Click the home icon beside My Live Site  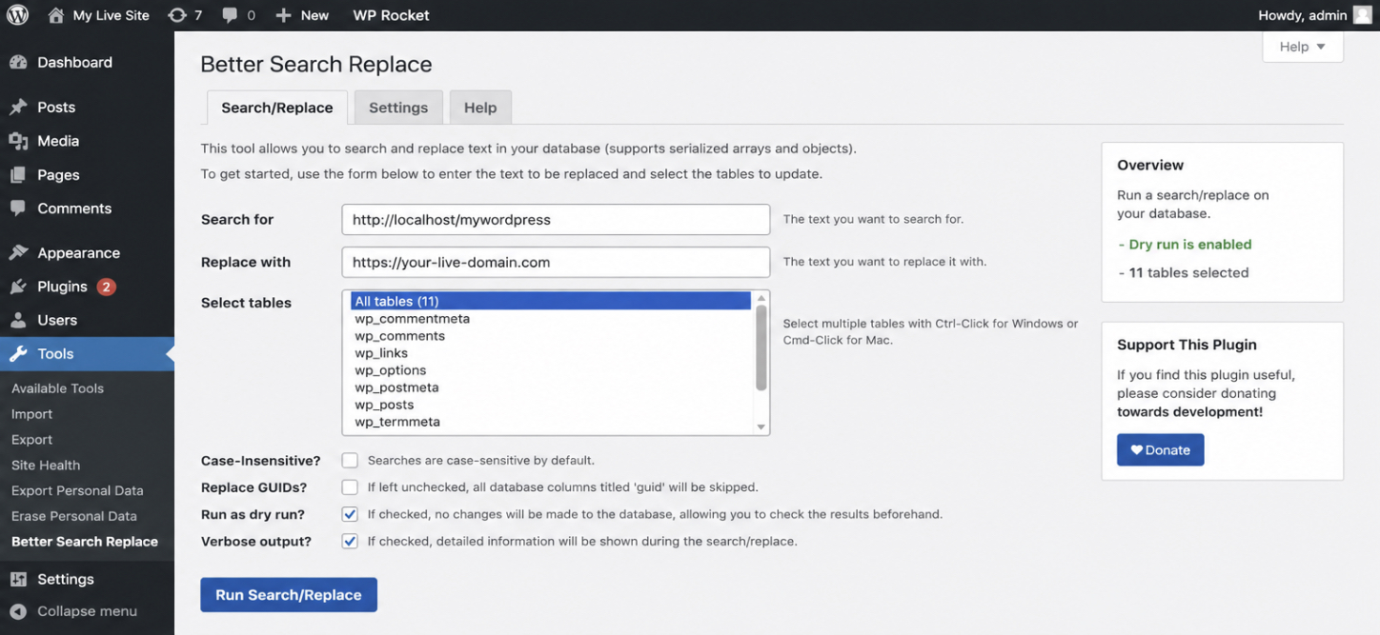pyautogui.click(x=56, y=15)
